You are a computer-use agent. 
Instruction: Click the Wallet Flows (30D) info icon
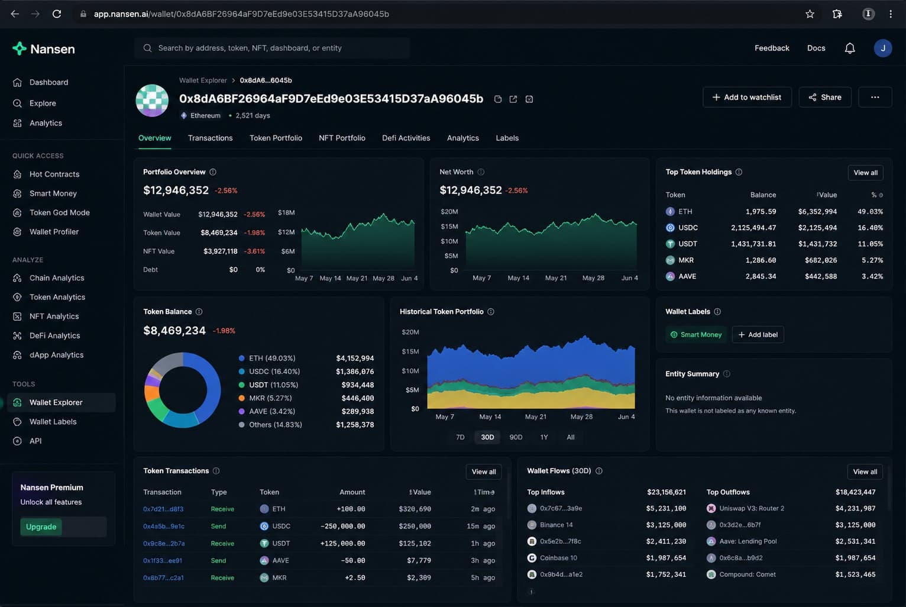599,471
